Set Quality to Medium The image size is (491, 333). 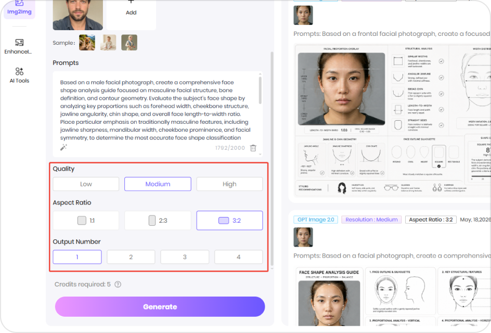pos(158,184)
